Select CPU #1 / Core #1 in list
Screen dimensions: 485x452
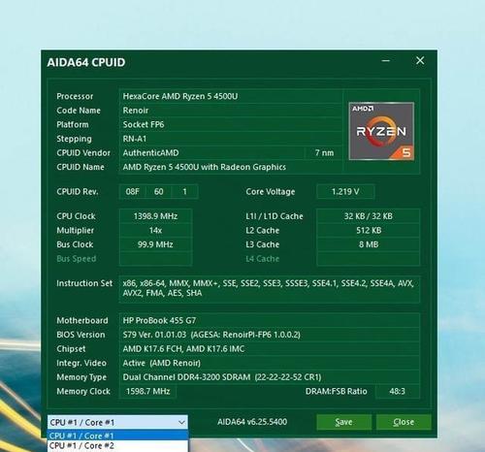pos(117,436)
